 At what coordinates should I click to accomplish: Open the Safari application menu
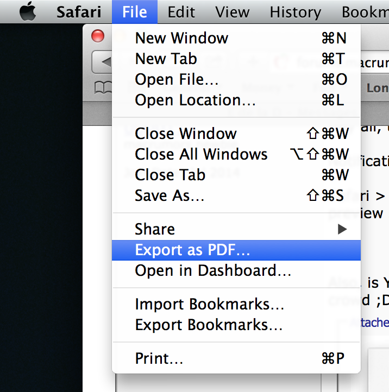tap(79, 12)
